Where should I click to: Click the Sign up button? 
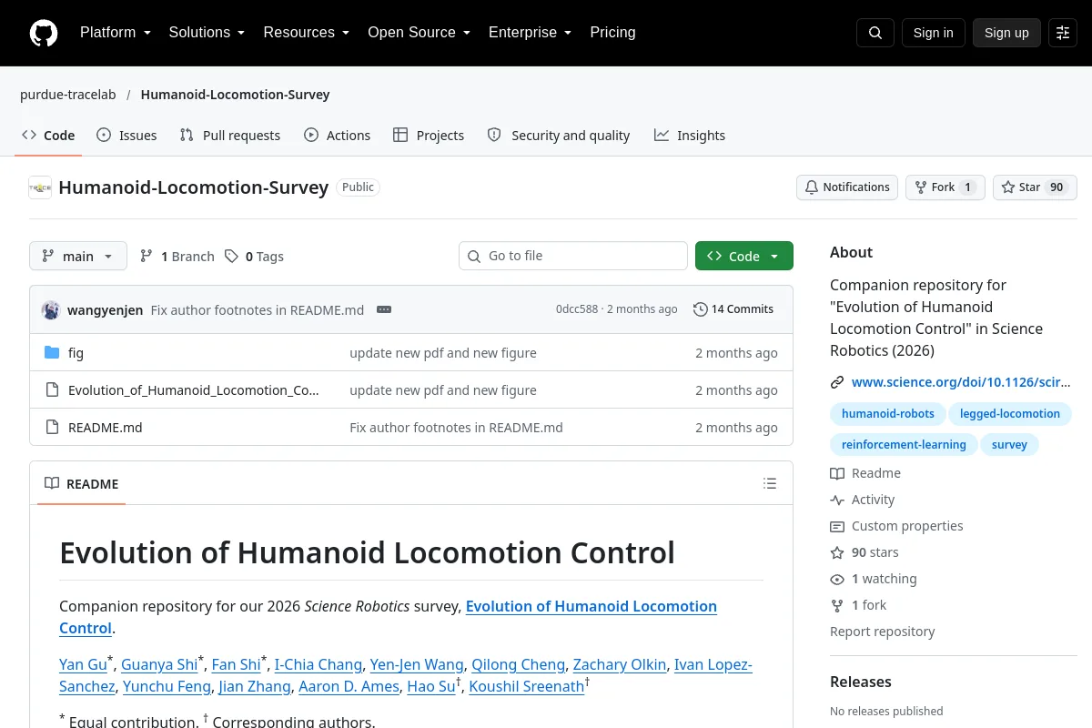[1006, 33]
